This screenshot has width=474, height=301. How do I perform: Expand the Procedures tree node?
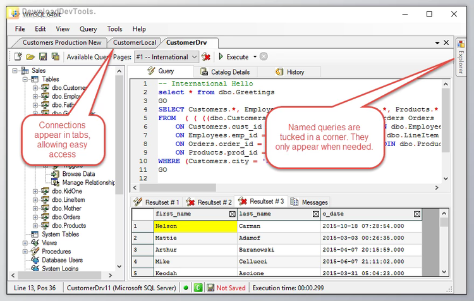[x=25, y=252]
